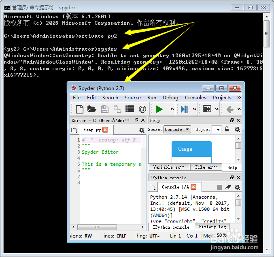Viewport: 274px width, 257px height.
Task: Click Usage box in Help pane
Action: (x=191, y=149)
